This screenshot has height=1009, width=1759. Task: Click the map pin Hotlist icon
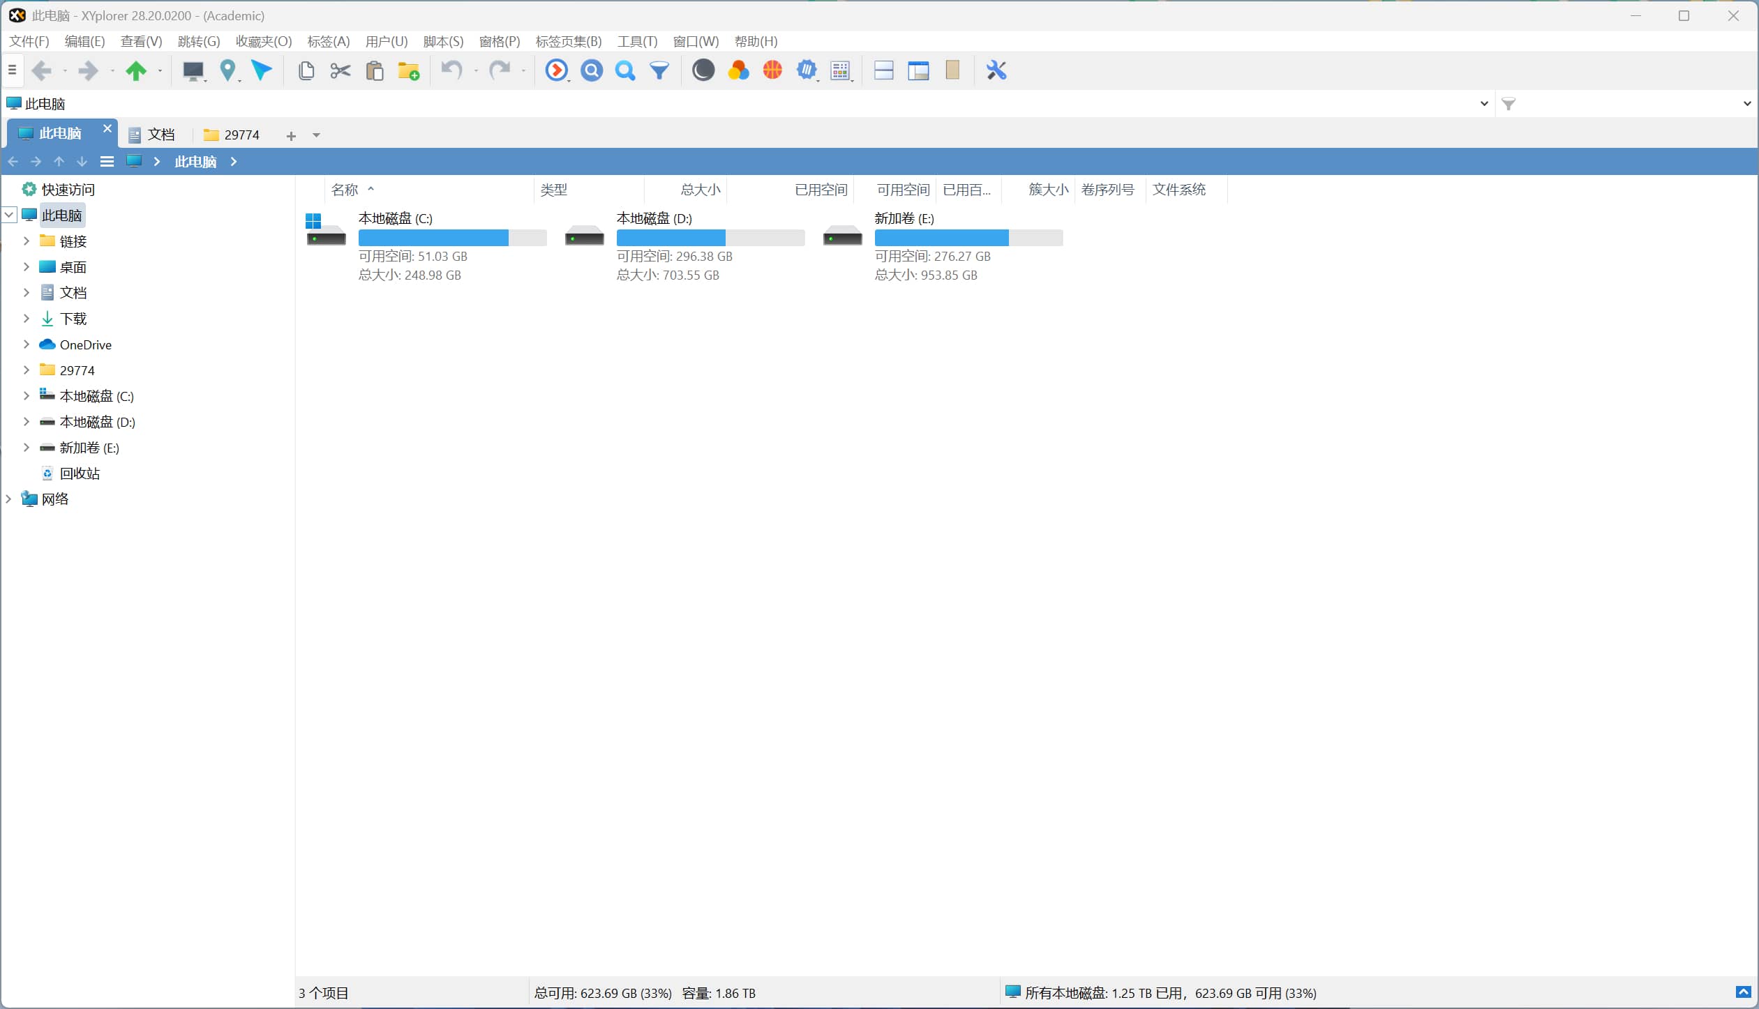point(227,70)
